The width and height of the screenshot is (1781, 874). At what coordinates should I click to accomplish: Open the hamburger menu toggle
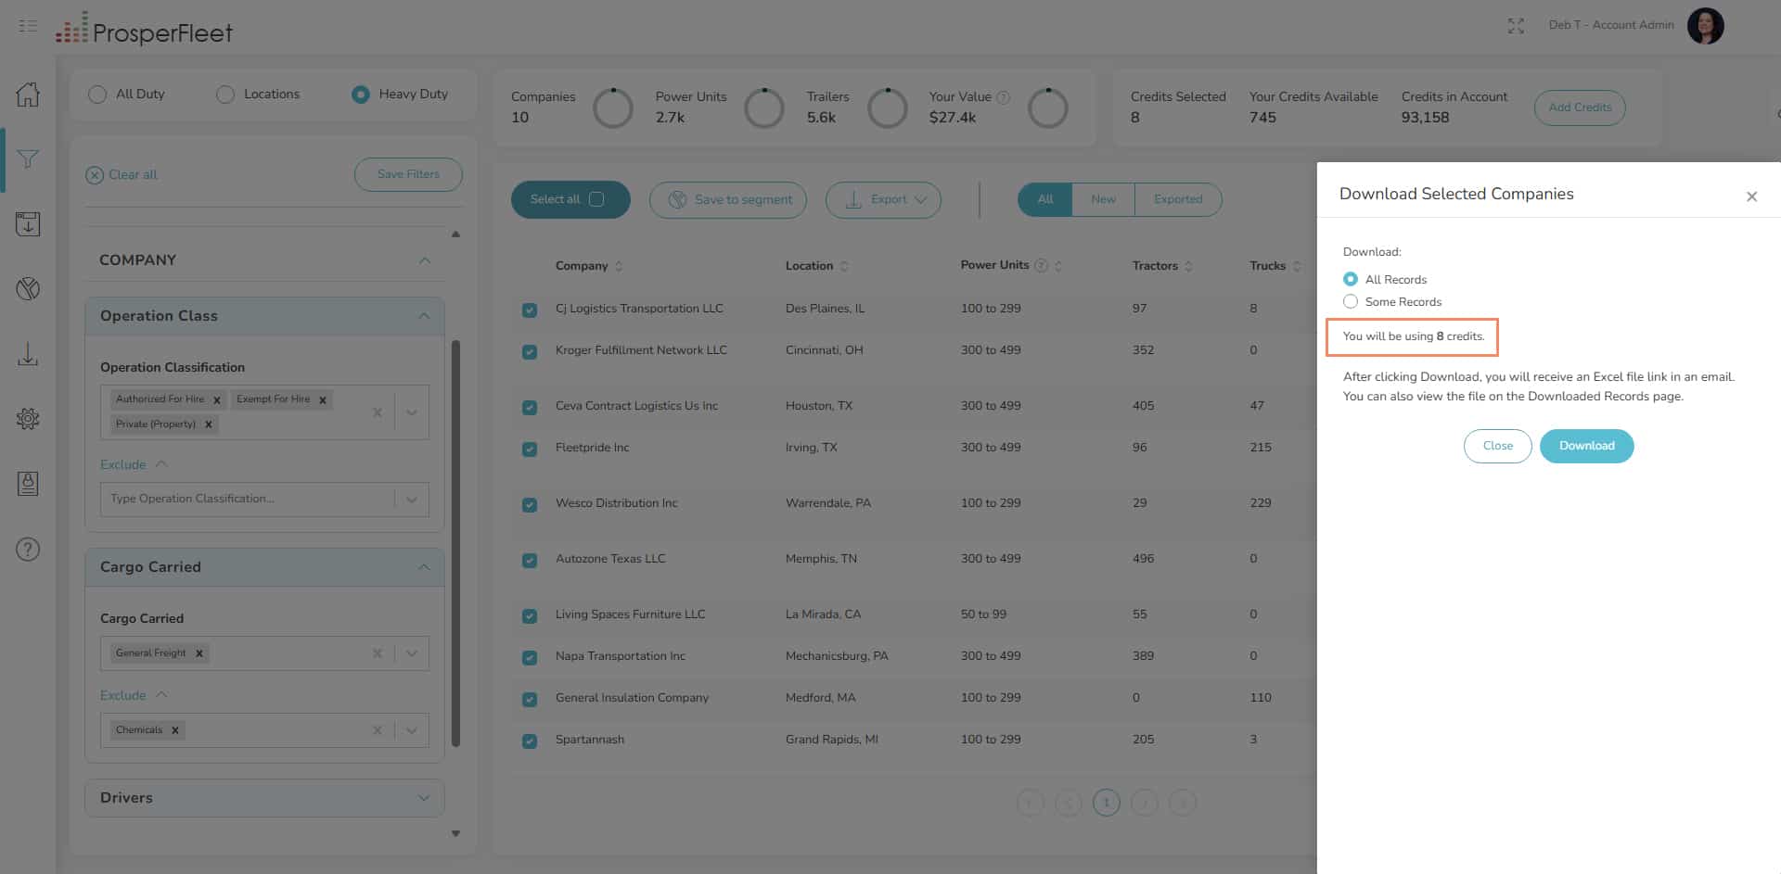[x=28, y=26]
